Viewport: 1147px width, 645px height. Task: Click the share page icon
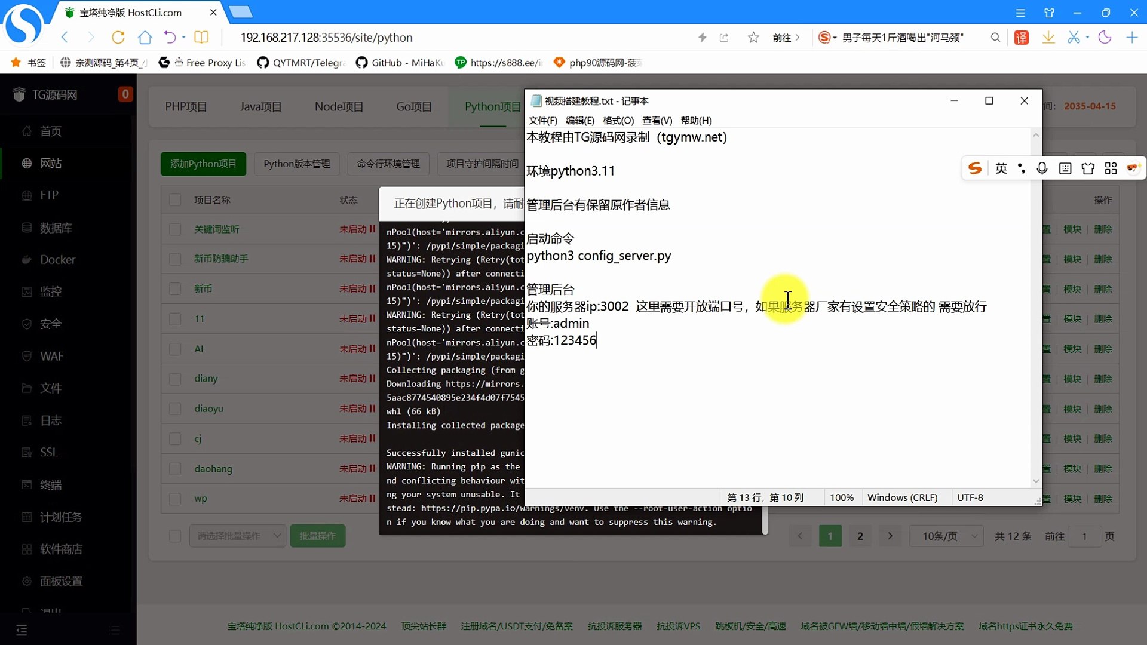(x=724, y=38)
